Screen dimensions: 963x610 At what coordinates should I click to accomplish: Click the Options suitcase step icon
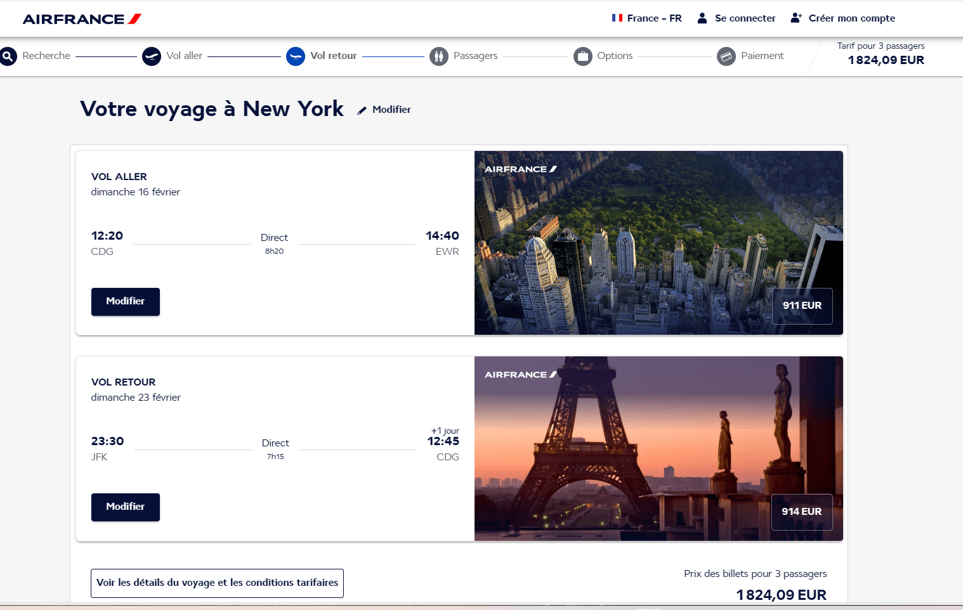pos(583,56)
